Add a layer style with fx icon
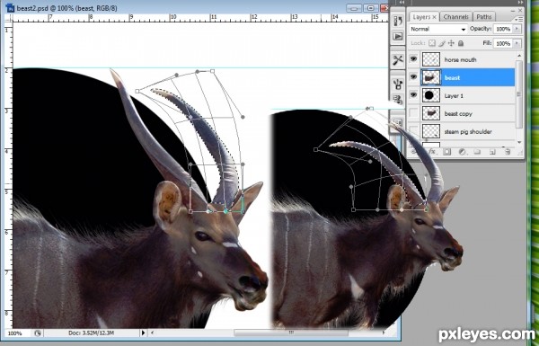 click(x=432, y=152)
